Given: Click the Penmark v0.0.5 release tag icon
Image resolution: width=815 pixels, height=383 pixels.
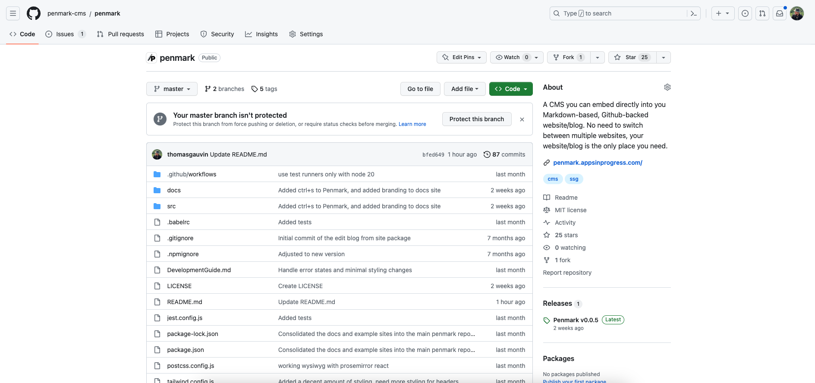Looking at the screenshot, I should pos(547,320).
